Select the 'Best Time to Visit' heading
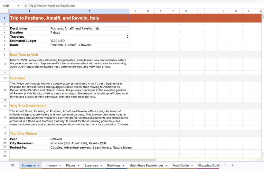 pos(69,55)
